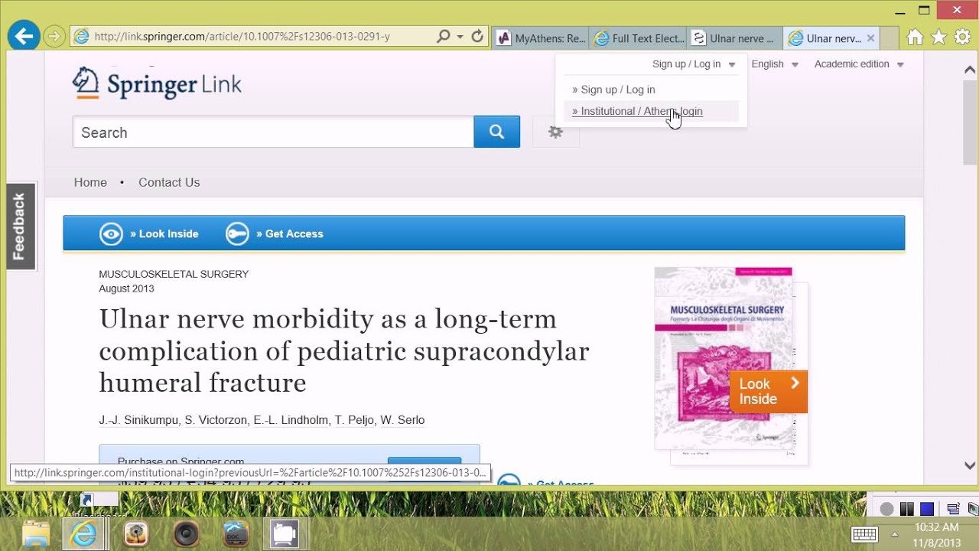Click the journal cover thumbnail
Viewport: 979px width, 551px height.
724,358
